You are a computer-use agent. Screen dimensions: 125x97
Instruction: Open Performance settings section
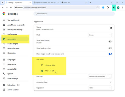pyautogui.click(x=12, y=34)
